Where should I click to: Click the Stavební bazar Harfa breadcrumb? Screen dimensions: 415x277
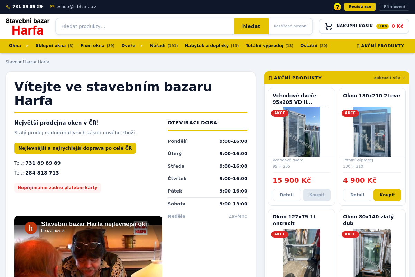[x=27, y=62]
